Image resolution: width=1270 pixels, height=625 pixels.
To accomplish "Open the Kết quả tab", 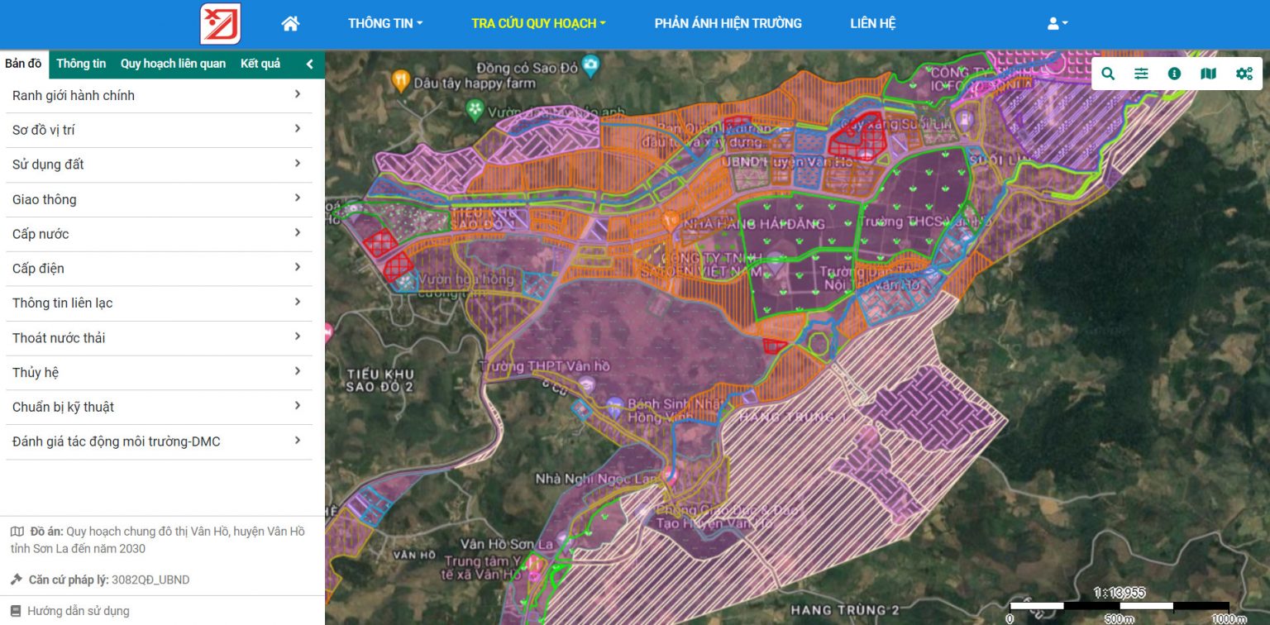I will (260, 64).
